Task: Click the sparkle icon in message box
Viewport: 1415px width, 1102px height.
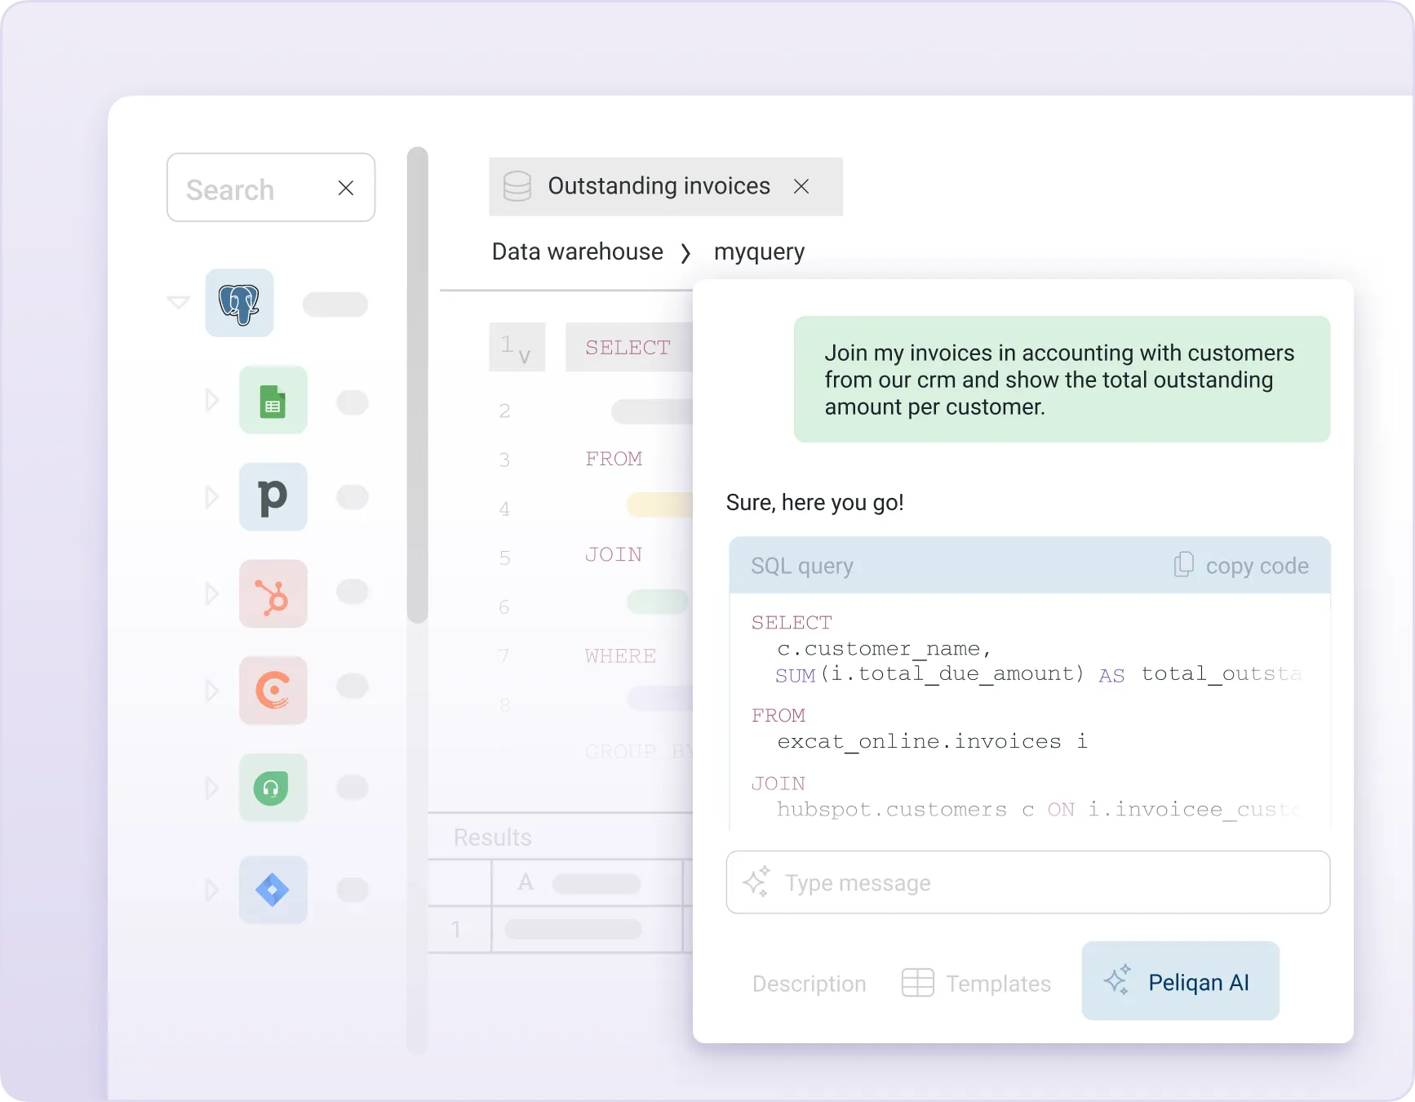Action: (x=756, y=882)
